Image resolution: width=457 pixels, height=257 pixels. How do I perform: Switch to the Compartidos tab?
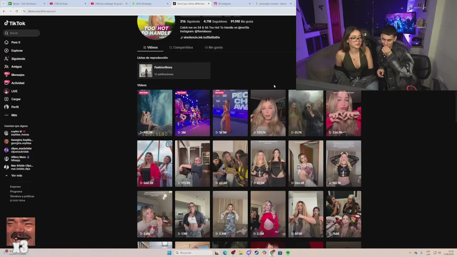pos(181,47)
